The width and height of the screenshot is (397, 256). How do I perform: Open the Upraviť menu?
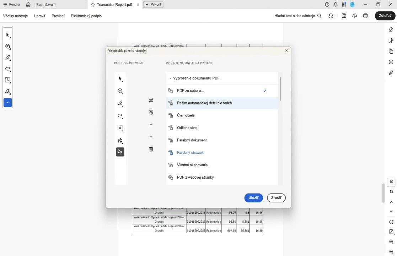click(39, 16)
